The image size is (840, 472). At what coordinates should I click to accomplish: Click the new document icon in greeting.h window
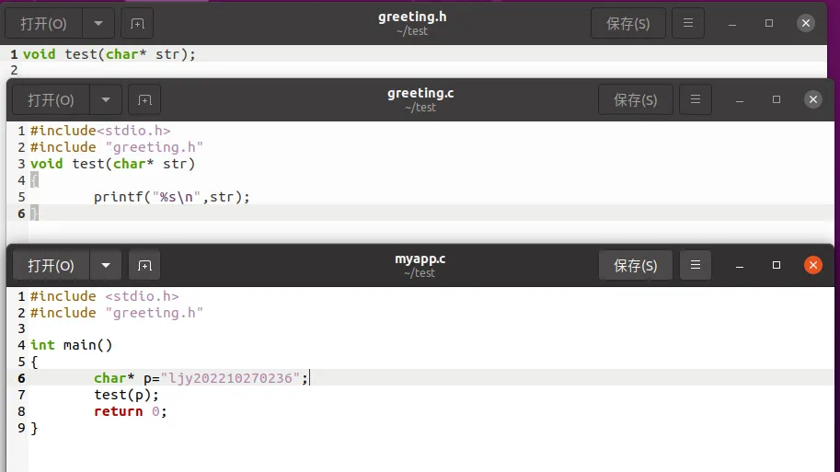pyautogui.click(x=137, y=24)
